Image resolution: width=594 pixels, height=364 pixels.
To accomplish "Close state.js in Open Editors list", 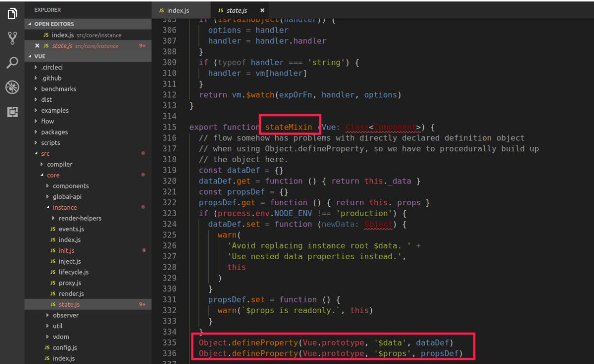I will (38, 46).
